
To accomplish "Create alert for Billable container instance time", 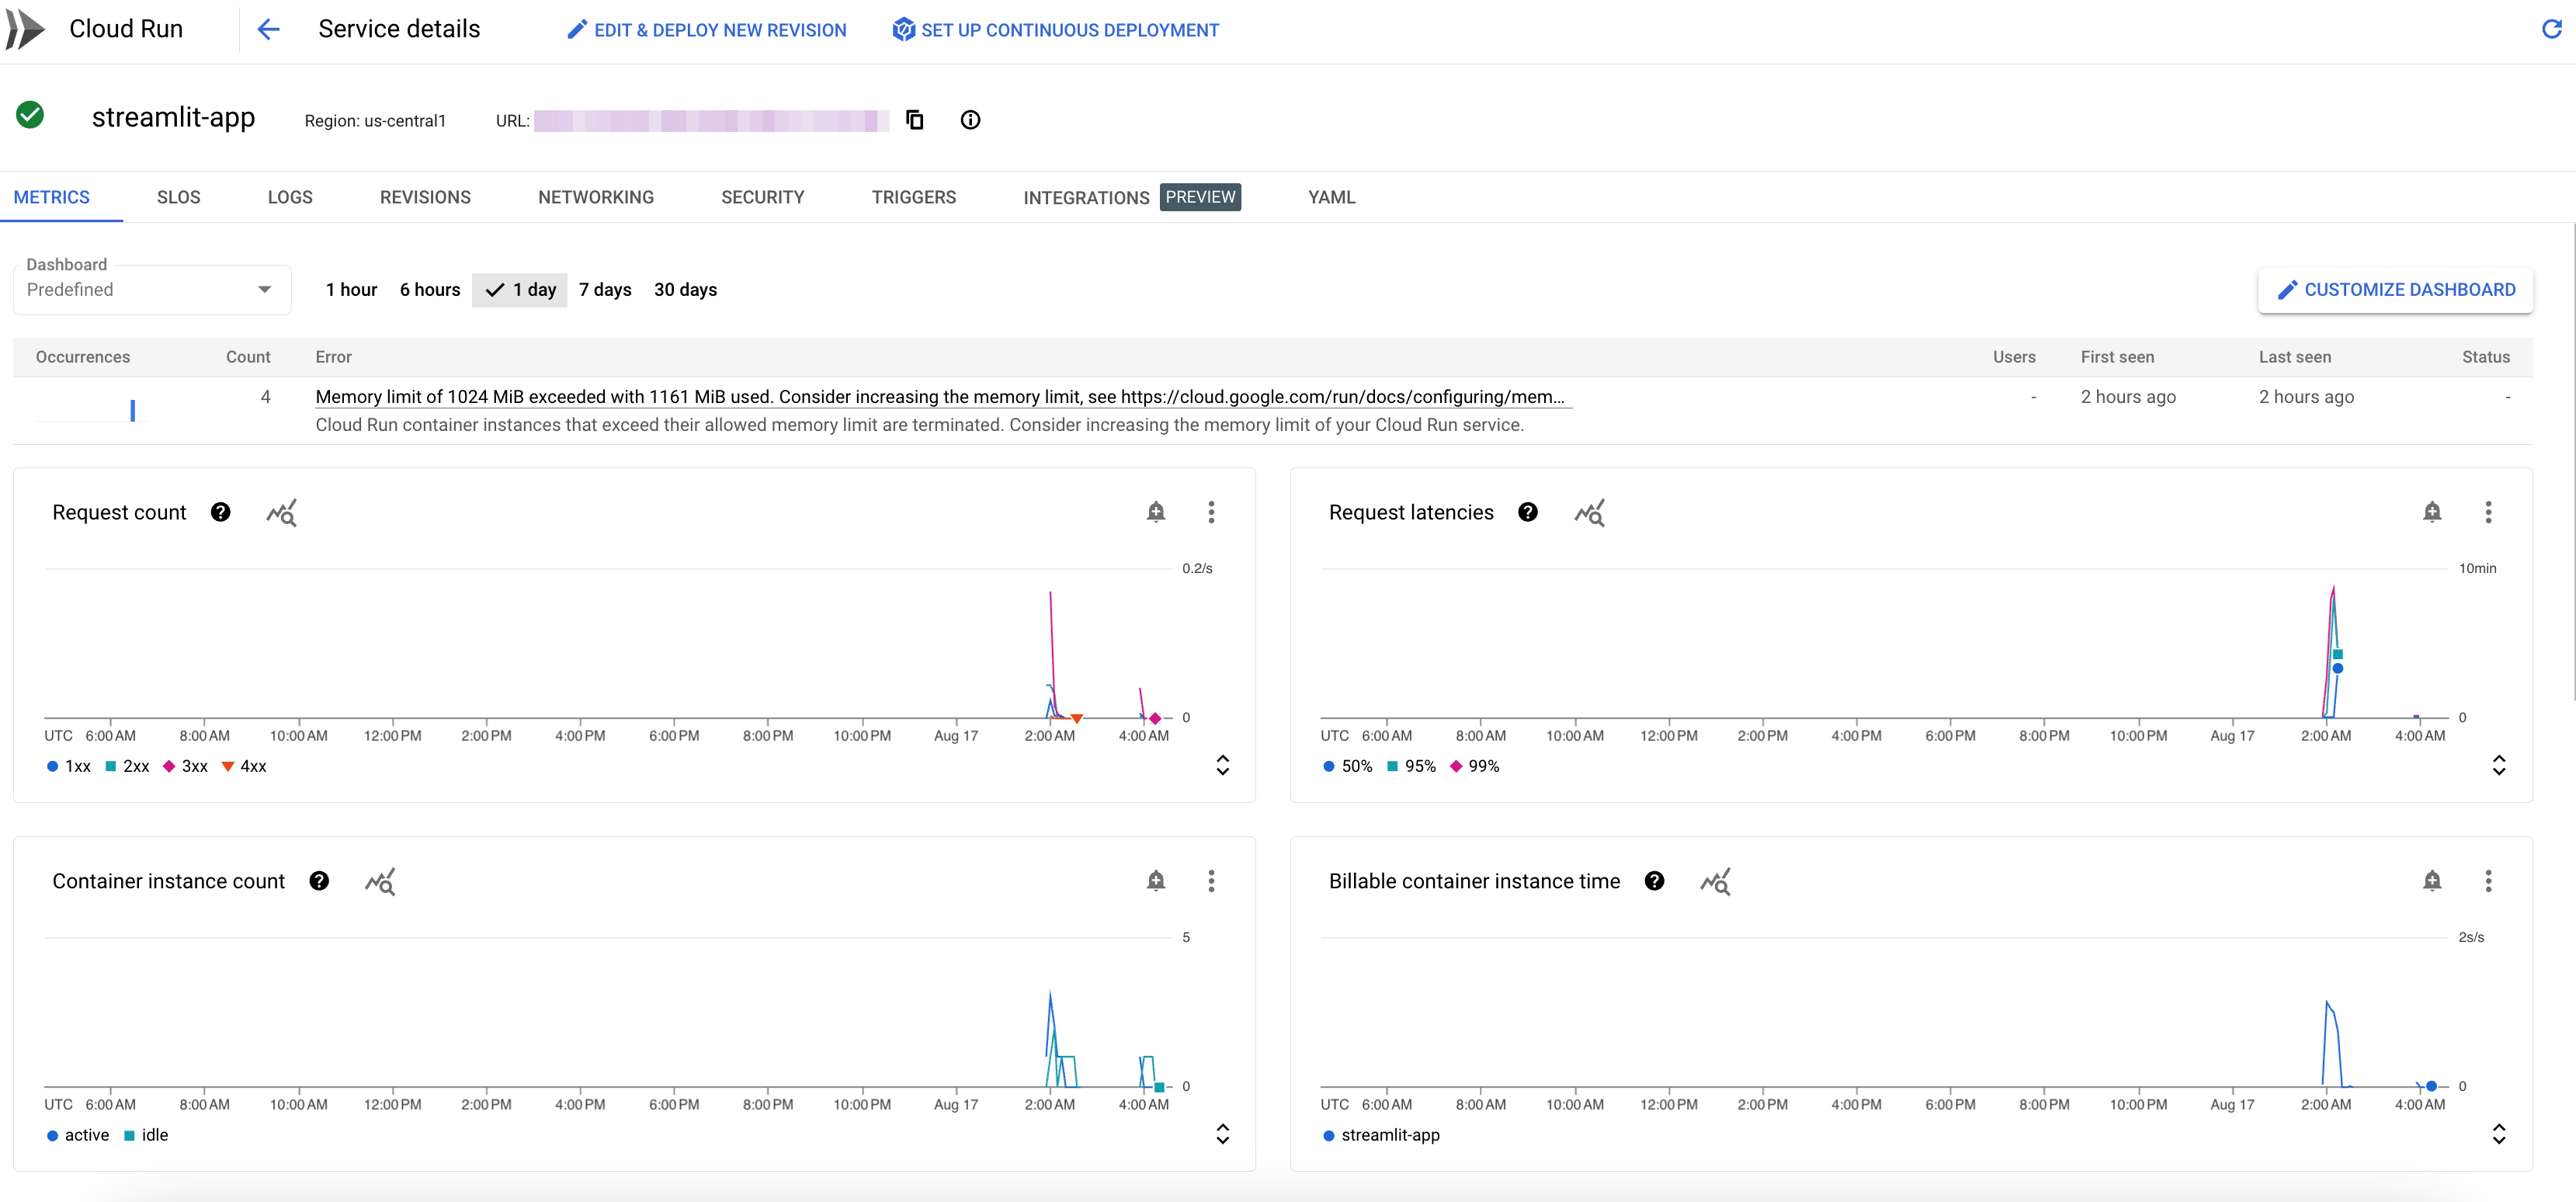I will (x=2432, y=881).
